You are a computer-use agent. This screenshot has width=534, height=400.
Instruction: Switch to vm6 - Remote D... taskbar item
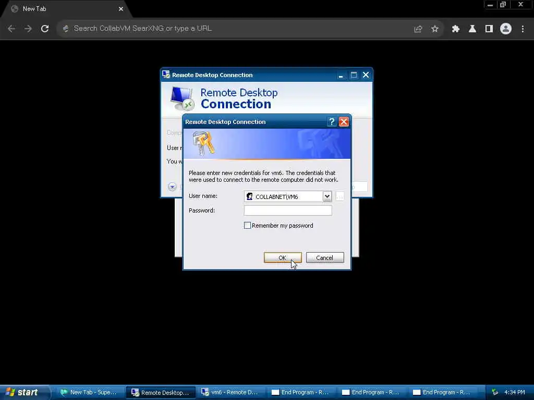pyautogui.click(x=230, y=393)
